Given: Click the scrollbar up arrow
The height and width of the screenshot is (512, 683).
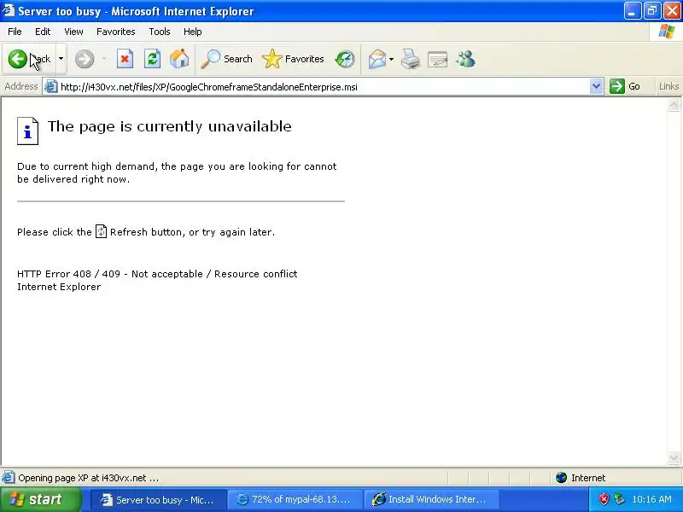Looking at the screenshot, I should [674, 105].
